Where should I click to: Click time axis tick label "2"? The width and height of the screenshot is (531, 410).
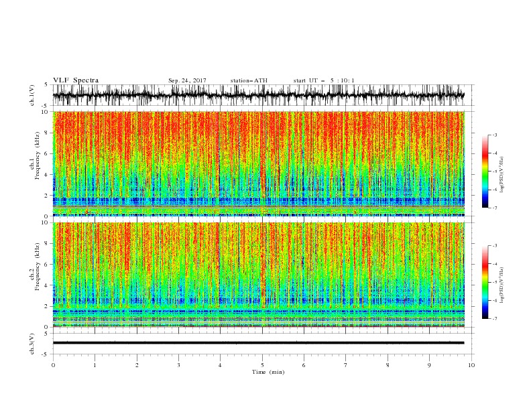(137, 365)
